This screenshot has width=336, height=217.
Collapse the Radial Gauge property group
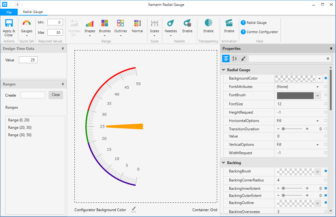pos(223,70)
